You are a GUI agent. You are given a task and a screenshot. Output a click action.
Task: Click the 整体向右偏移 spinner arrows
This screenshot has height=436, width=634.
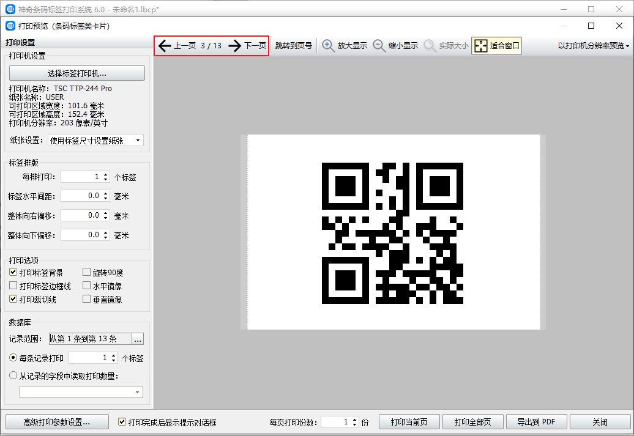tap(106, 215)
